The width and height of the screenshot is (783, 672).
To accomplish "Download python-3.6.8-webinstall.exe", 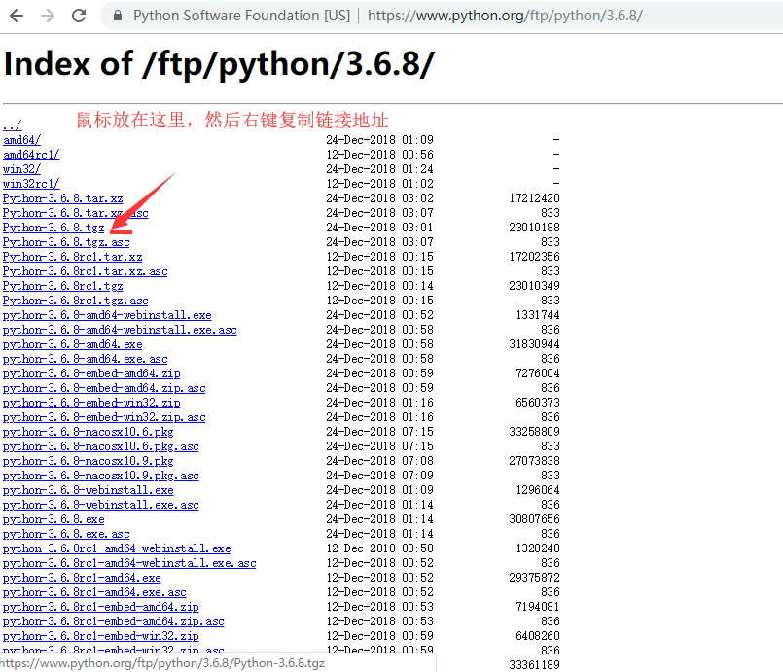I will (88, 490).
